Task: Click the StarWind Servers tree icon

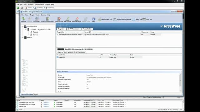Action: tap(25, 26)
